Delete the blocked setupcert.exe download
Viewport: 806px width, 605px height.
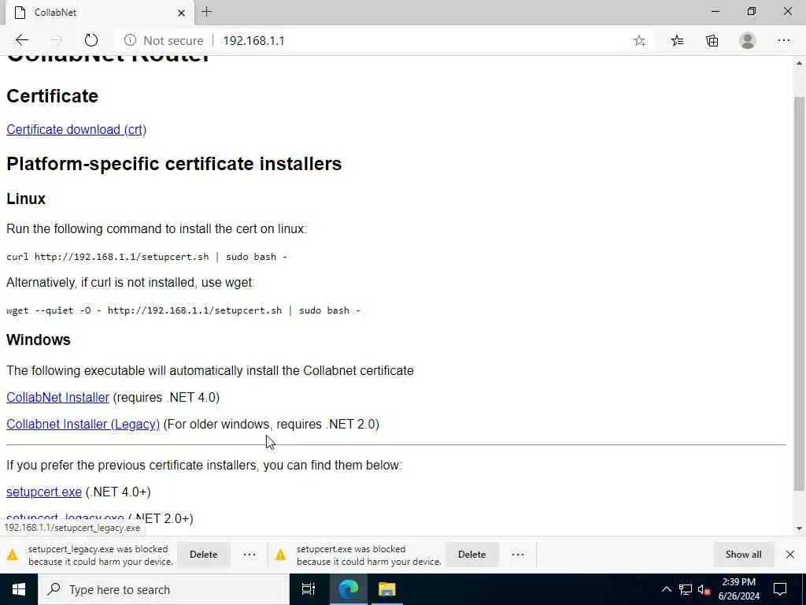coord(472,555)
